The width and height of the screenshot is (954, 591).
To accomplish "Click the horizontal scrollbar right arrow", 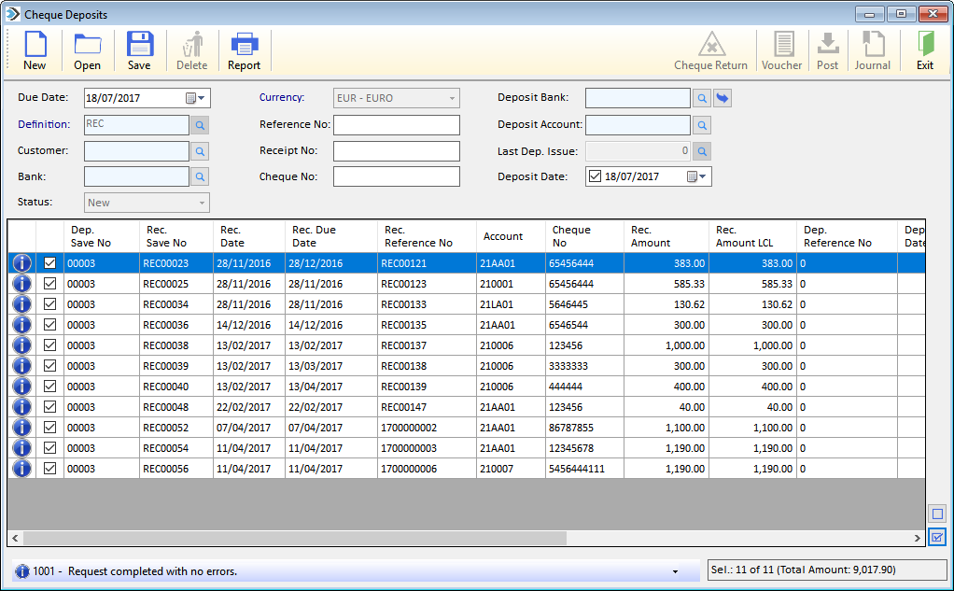I will (x=918, y=538).
